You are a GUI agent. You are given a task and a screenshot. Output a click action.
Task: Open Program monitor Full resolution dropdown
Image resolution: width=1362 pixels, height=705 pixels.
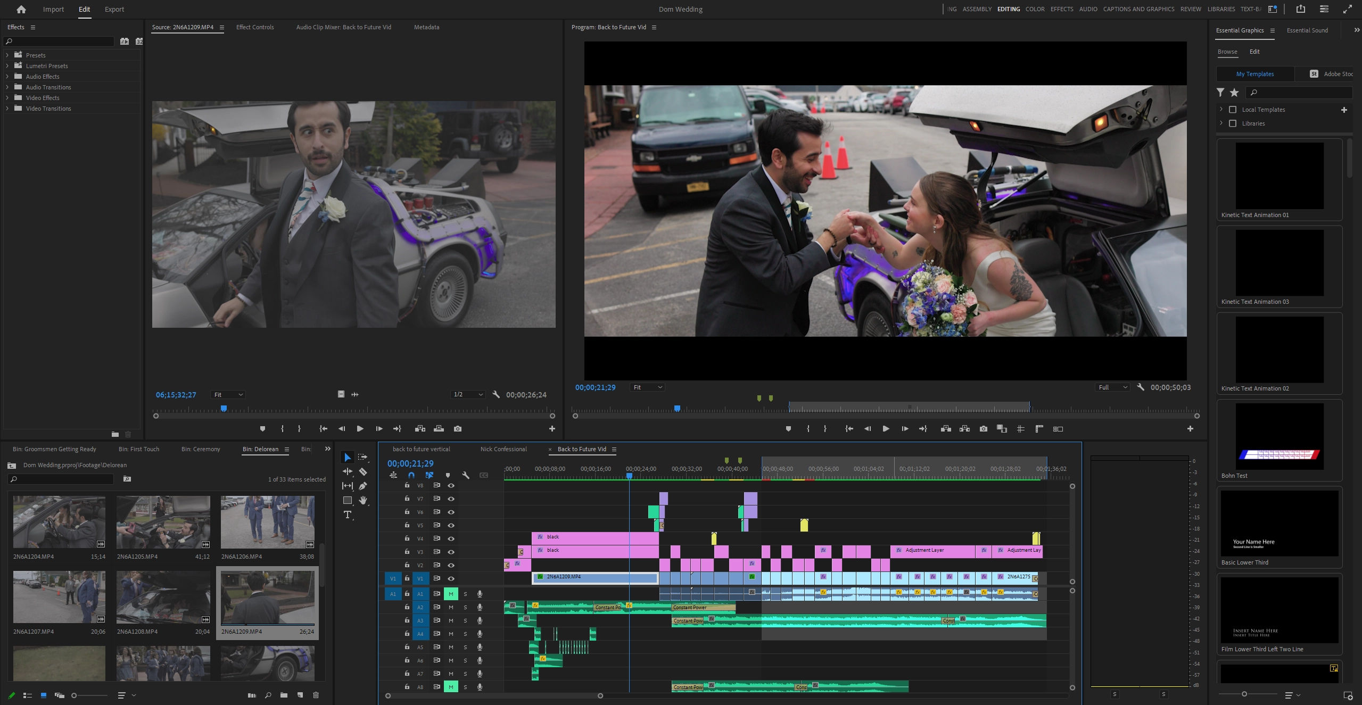(x=1112, y=387)
